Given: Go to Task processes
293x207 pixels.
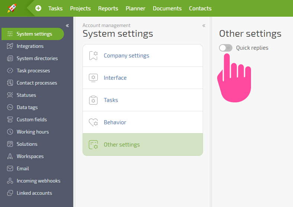Looking at the screenshot, I should click(33, 71).
